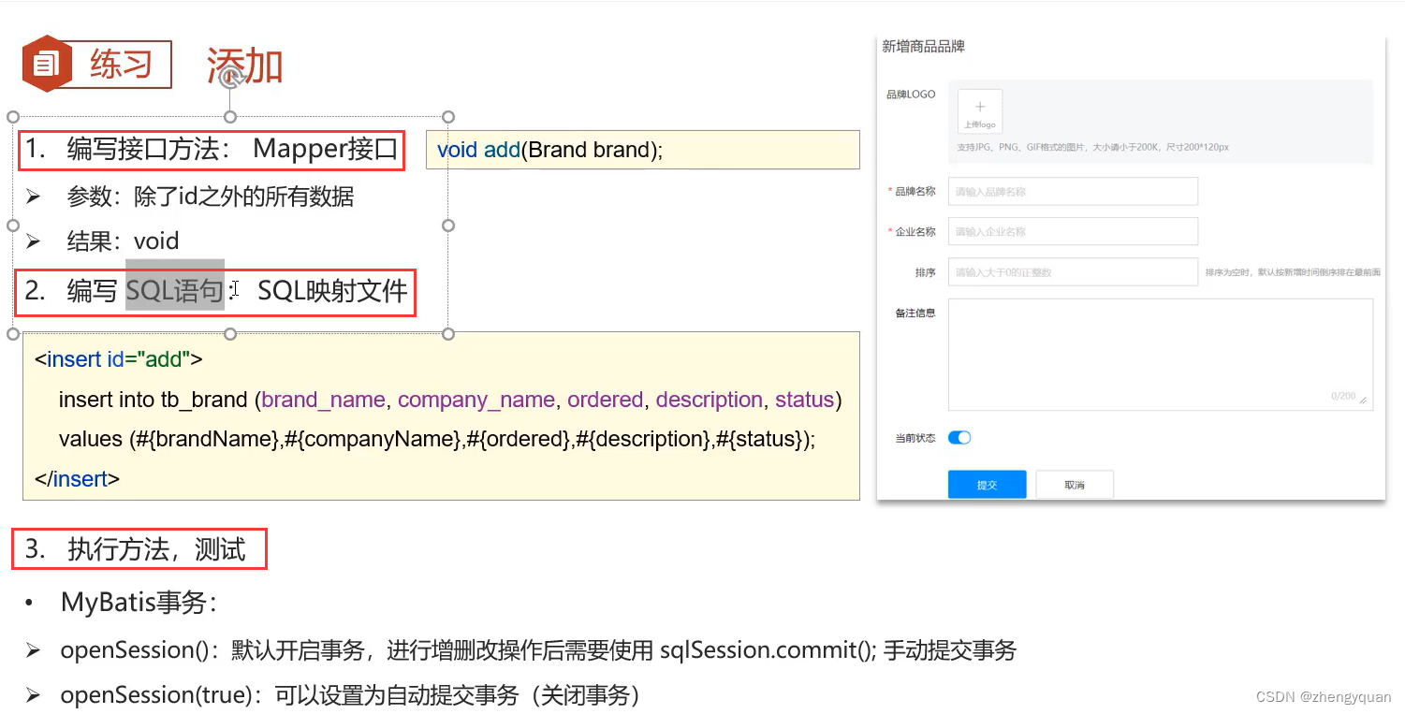Click the closing '</insert>' tag

coord(77,479)
